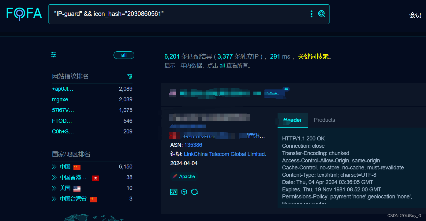Click the HTTP/1.1 200 OK header line
This screenshot has width=426, height=221.
pos(304,139)
